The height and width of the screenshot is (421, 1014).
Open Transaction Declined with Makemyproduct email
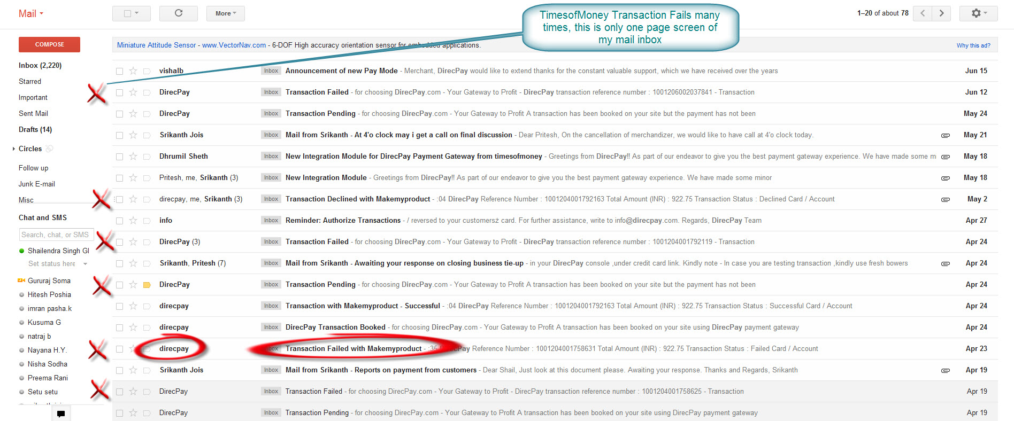(x=358, y=199)
